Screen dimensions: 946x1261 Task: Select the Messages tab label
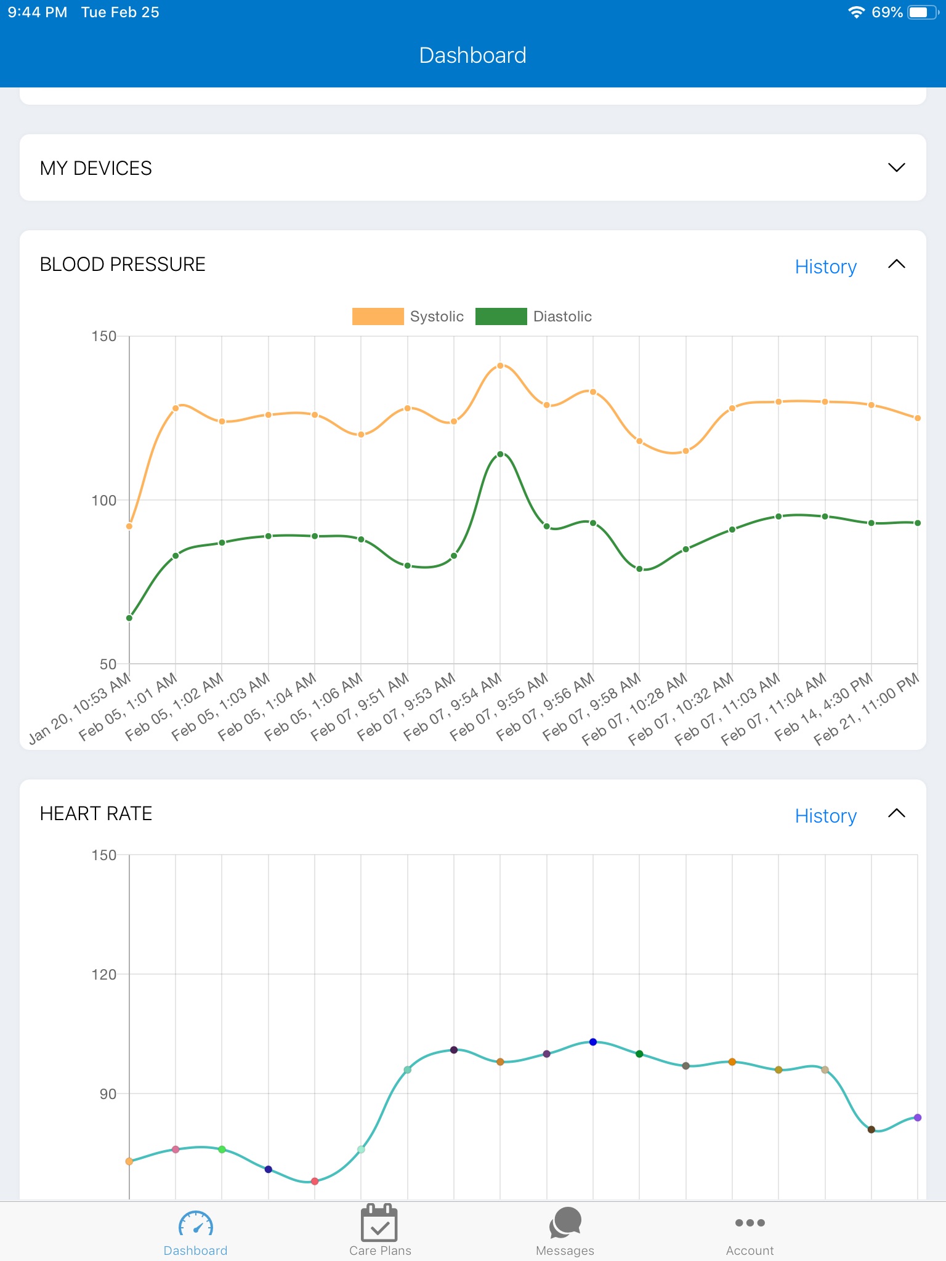pos(565,1251)
